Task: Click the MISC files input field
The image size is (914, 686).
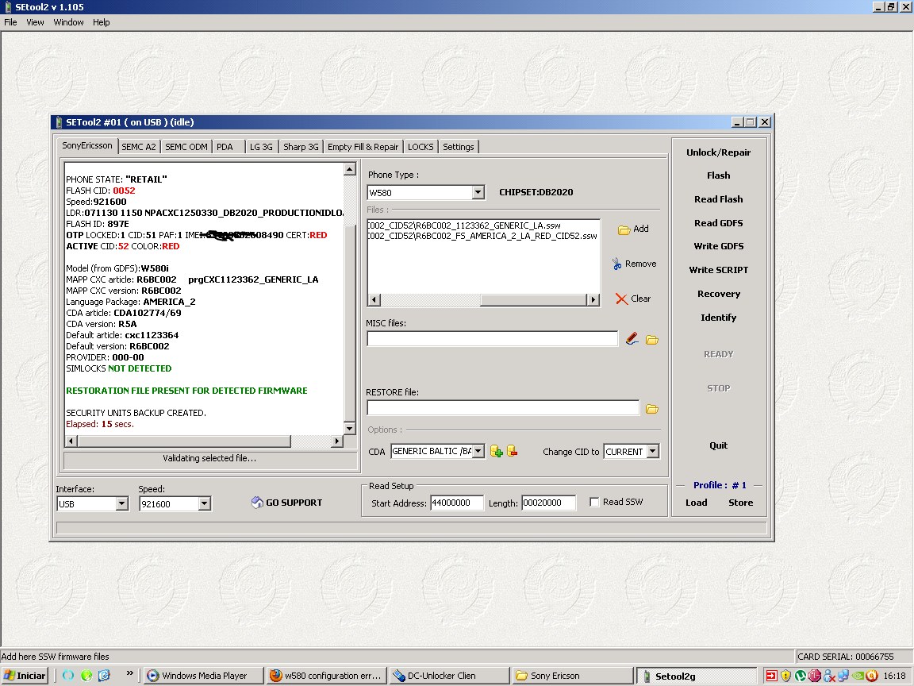Action: point(492,339)
